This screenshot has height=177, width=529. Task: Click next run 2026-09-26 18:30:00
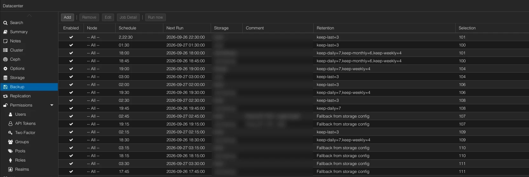point(186,140)
